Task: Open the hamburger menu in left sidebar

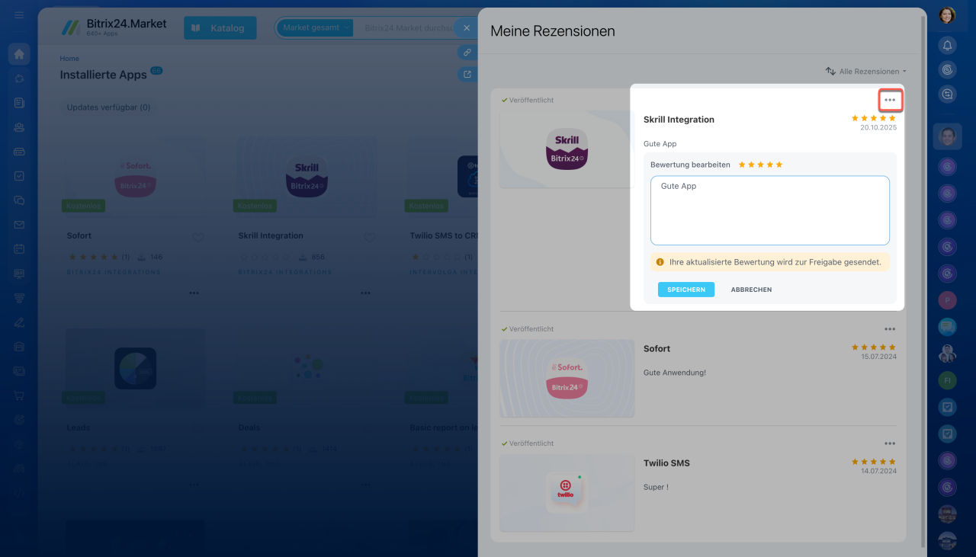Action: (19, 15)
